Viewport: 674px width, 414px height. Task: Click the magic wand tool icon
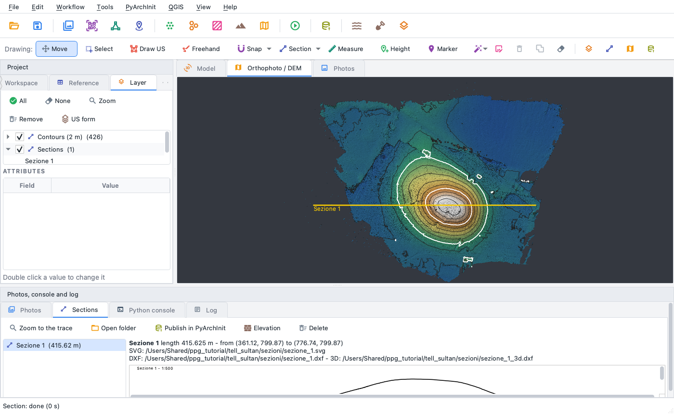(478, 49)
